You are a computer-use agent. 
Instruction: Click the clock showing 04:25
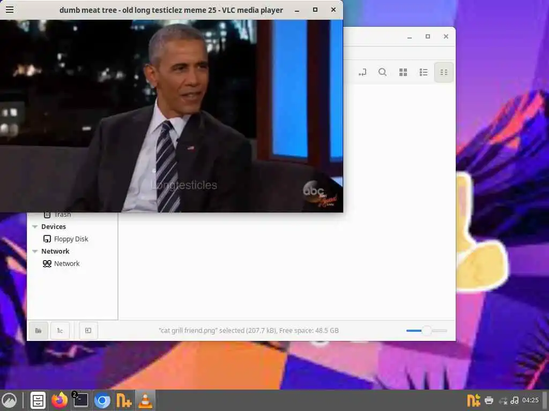point(530,400)
